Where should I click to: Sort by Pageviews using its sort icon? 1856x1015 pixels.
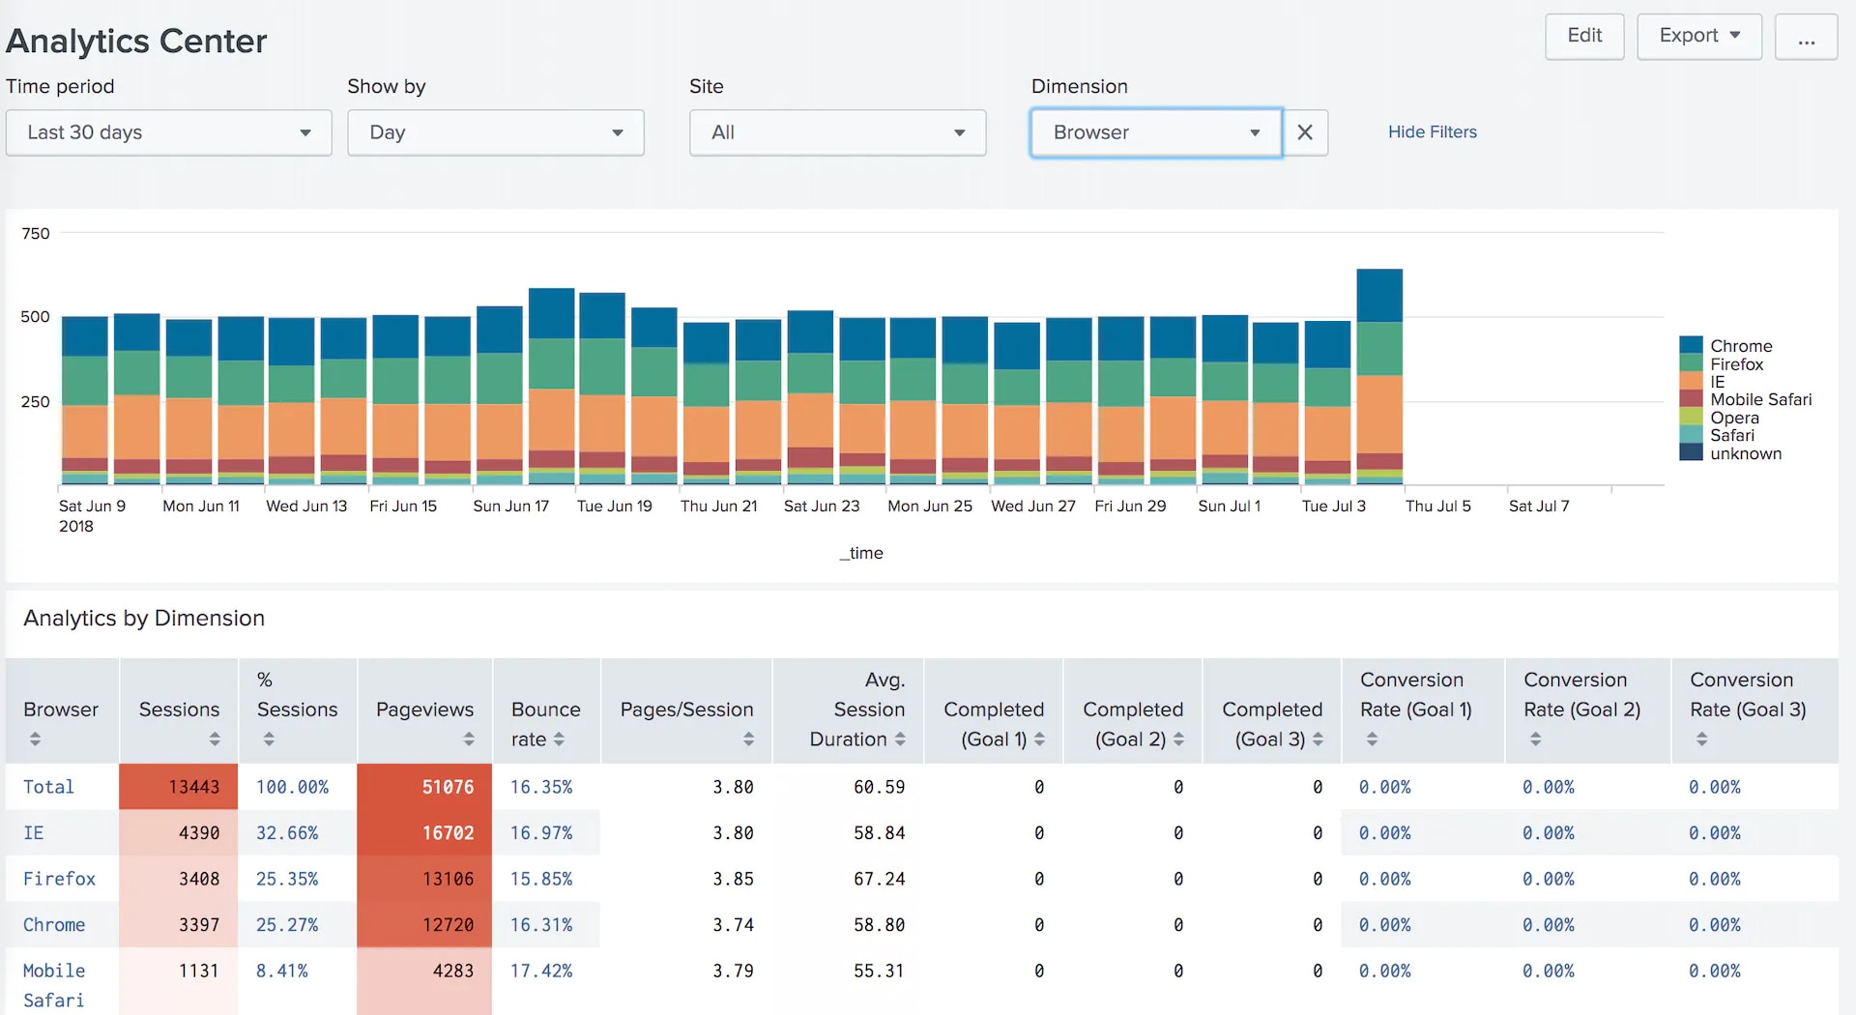pyautogui.click(x=469, y=739)
